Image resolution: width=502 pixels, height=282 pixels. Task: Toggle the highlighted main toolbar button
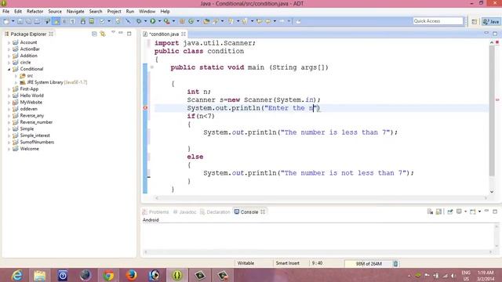(x=56, y=21)
